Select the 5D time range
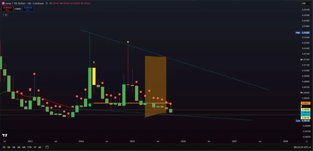Screen dimensions: 313x151 [x=9, y=147]
